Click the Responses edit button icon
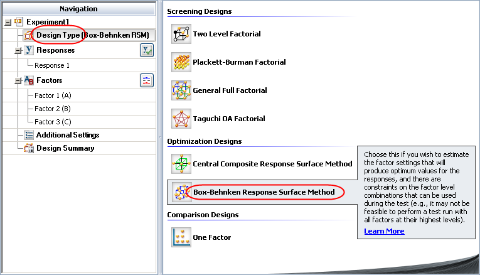The width and height of the screenshot is (480, 275). (146, 51)
